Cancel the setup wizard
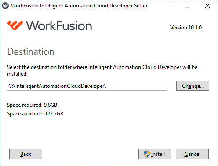The image size is (218, 166). [x=192, y=154]
